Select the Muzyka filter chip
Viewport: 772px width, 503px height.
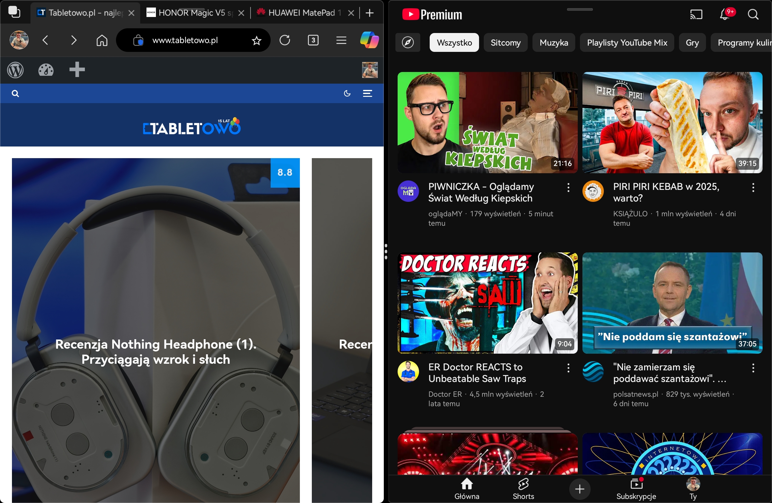point(554,42)
